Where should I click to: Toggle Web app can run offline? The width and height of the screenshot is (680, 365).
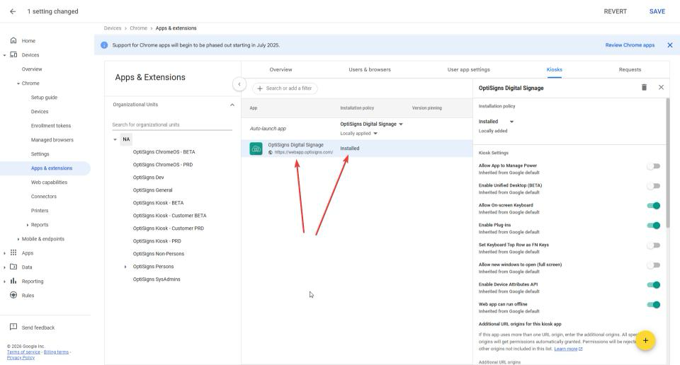click(x=654, y=305)
